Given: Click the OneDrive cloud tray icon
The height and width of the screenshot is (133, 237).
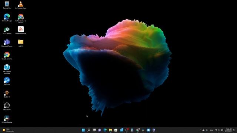Looking at the screenshot, I should tap(203, 130).
